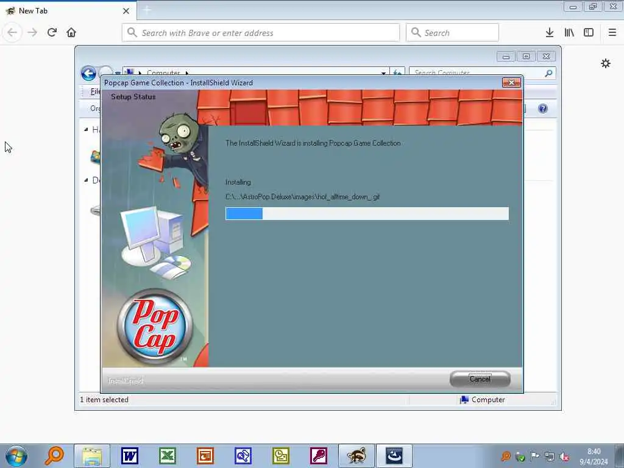Open File Explorer from the taskbar

93,456
